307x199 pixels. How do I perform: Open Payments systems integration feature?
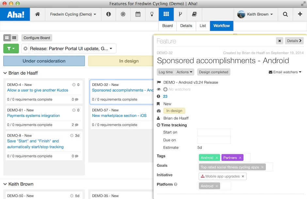(34, 116)
